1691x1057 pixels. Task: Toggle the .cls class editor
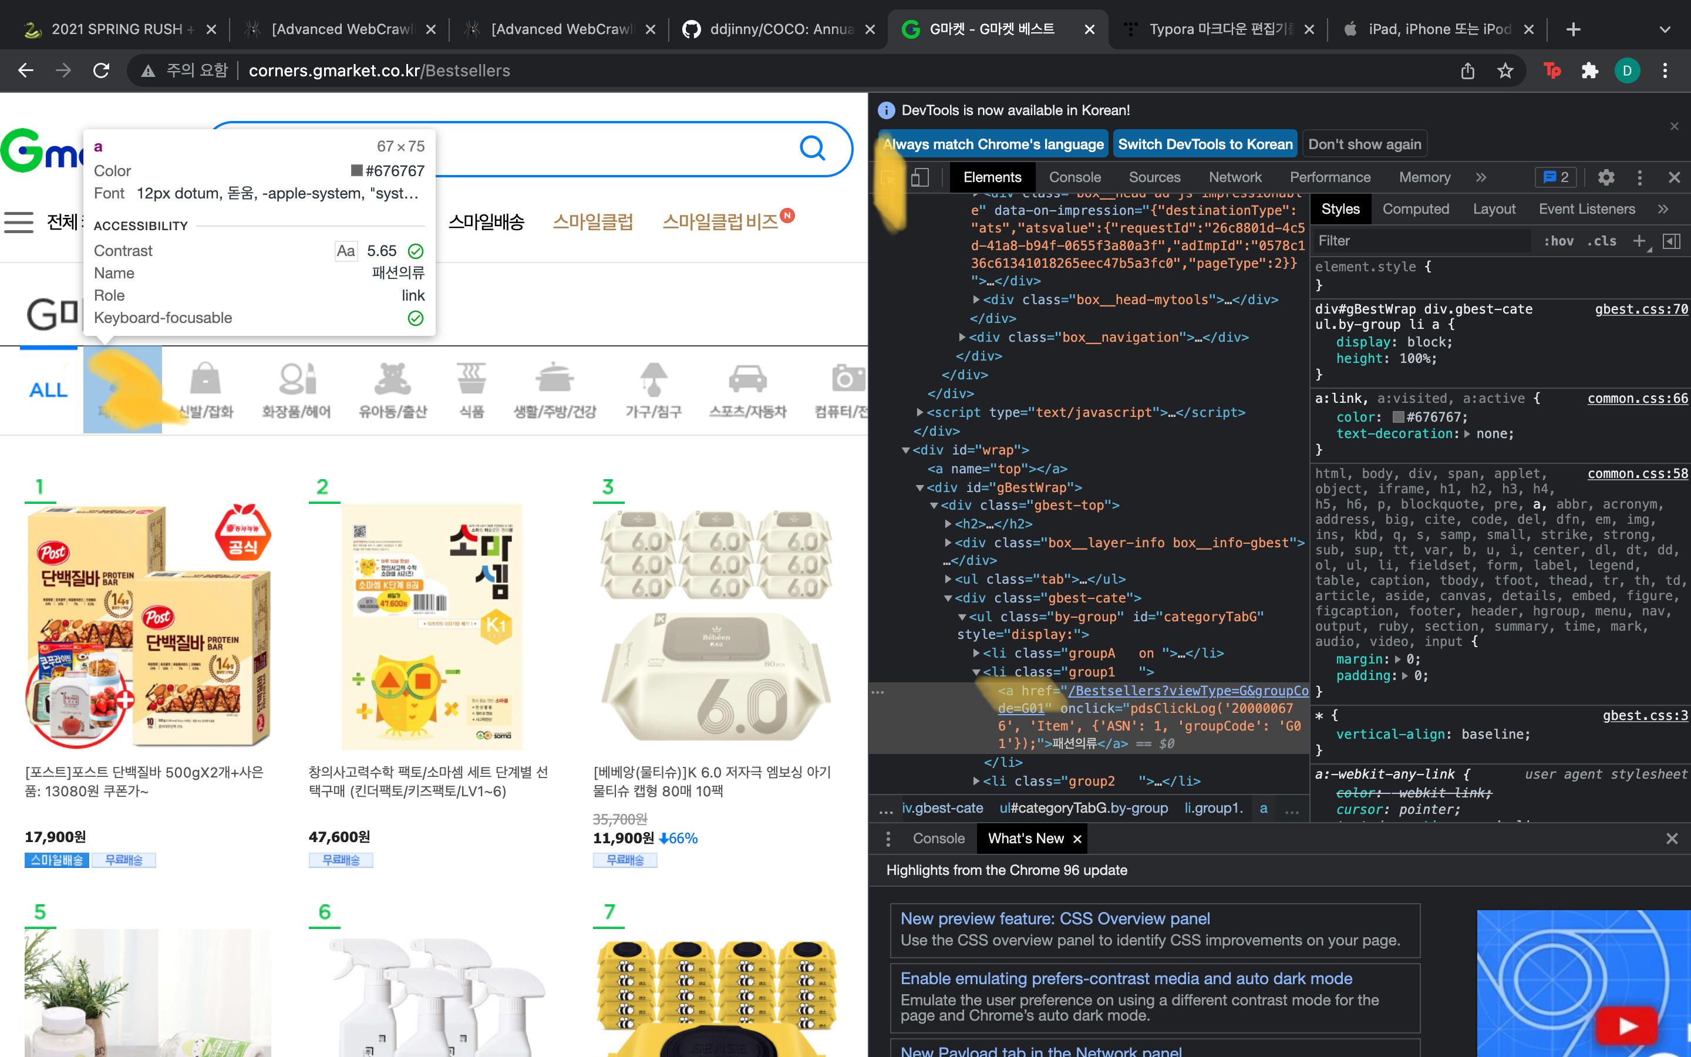[x=1602, y=241]
